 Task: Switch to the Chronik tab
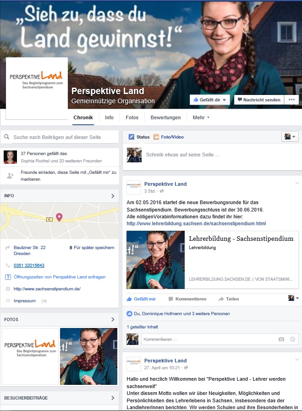tap(83, 117)
